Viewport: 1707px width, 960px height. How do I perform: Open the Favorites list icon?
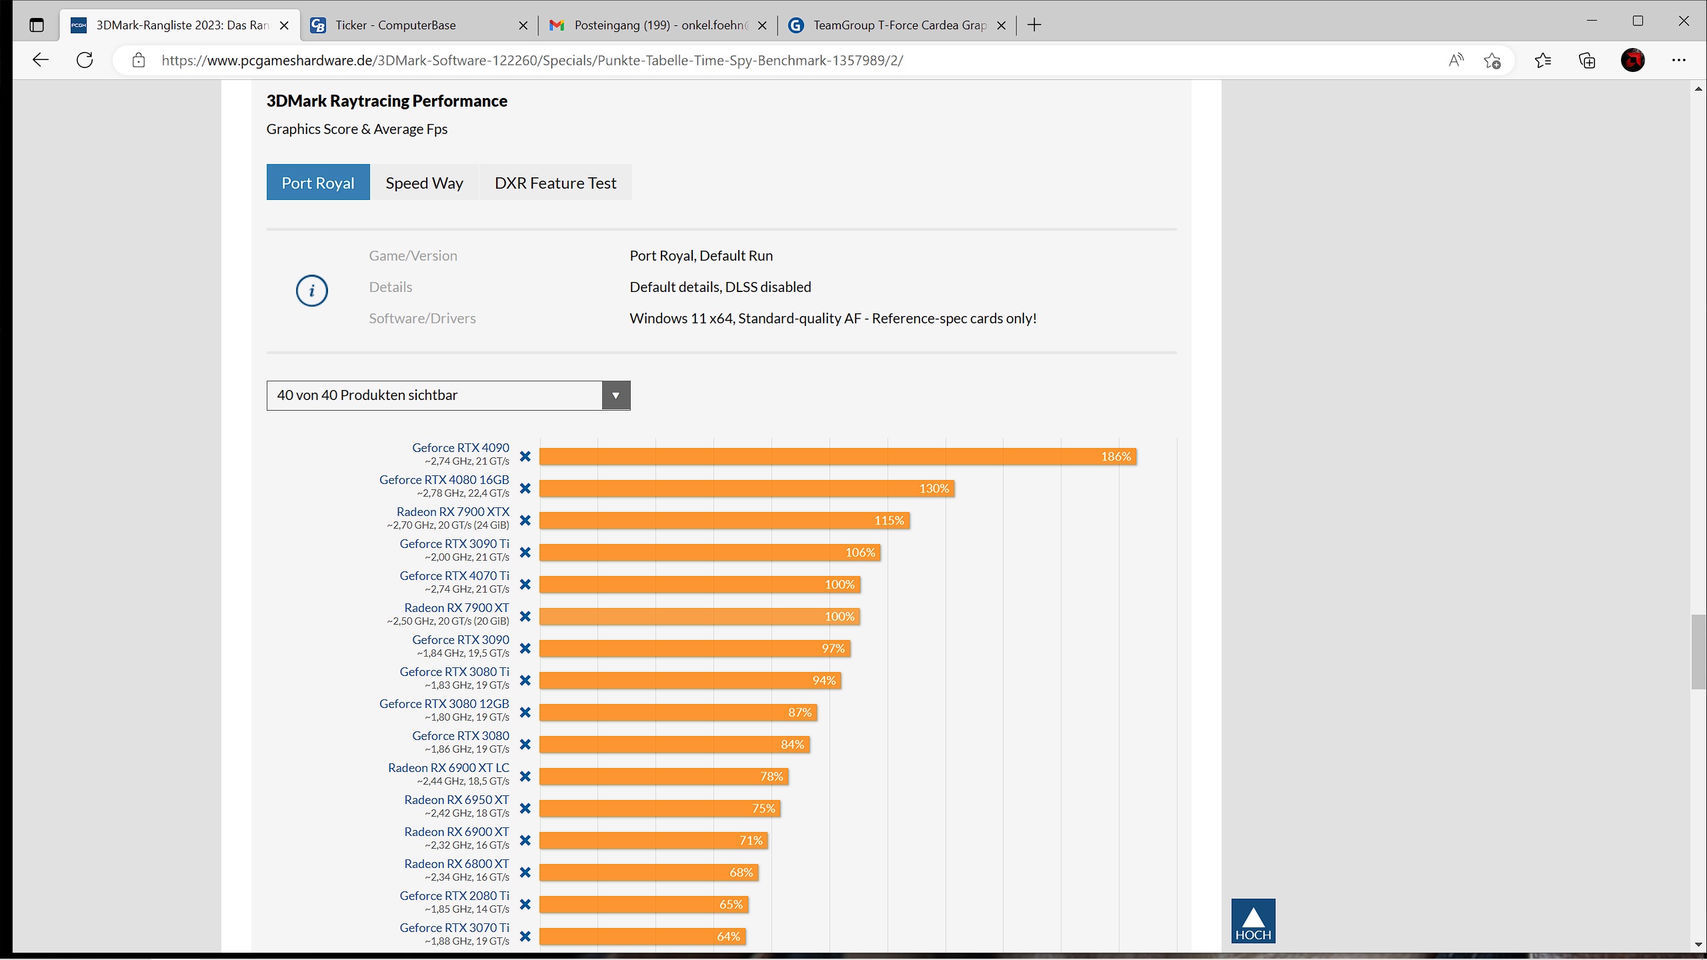tap(1542, 61)
